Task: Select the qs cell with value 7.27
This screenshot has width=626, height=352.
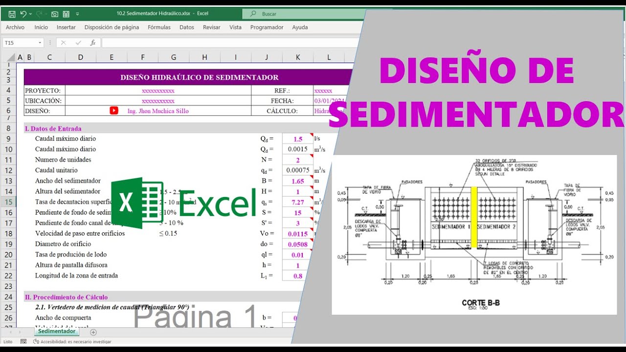Action: pyautogui.click(x=298, y=202)
